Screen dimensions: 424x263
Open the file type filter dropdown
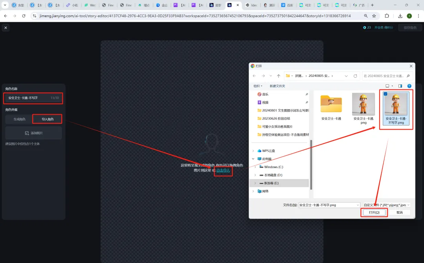pos(386,205)
